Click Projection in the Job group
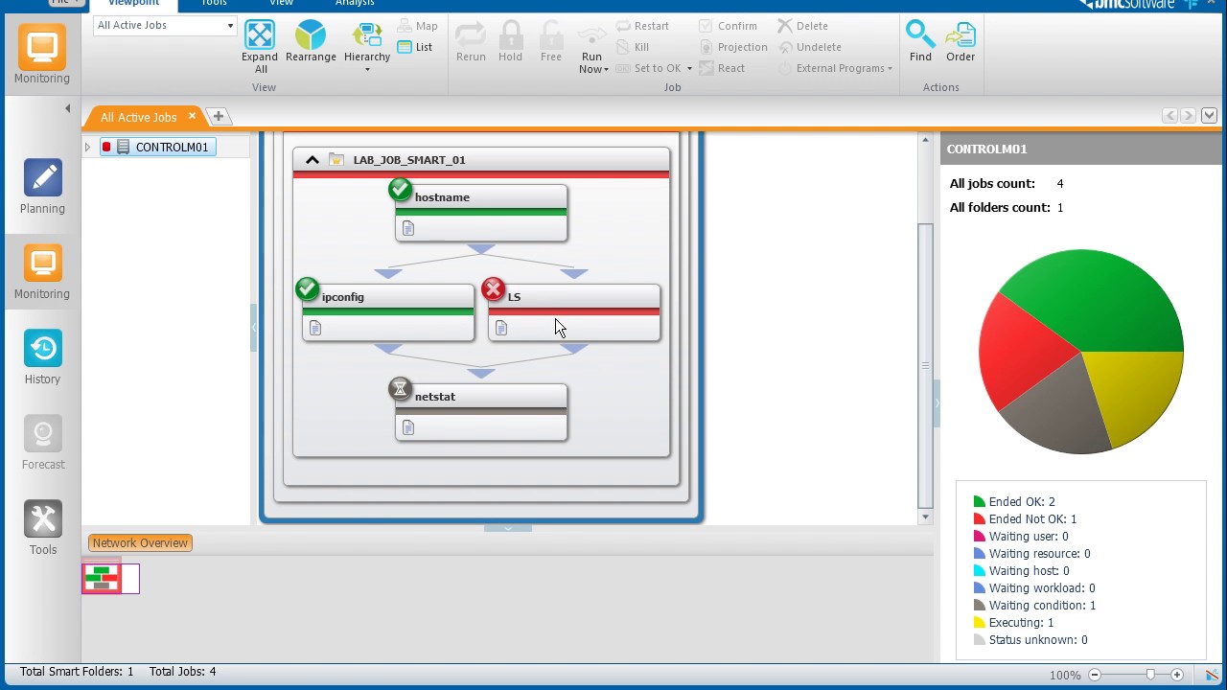Viewport: 1227px width, 690px height. point(733,47)
